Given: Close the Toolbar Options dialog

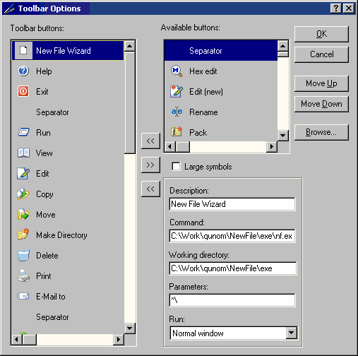Looking at the screenshot, I should click(x=349, y=8).
